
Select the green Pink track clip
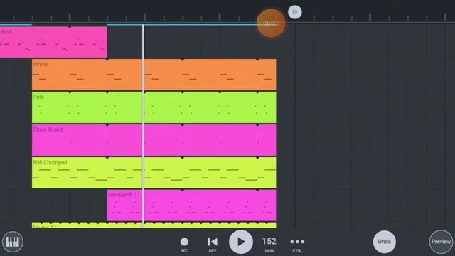[x=154, y=107]
